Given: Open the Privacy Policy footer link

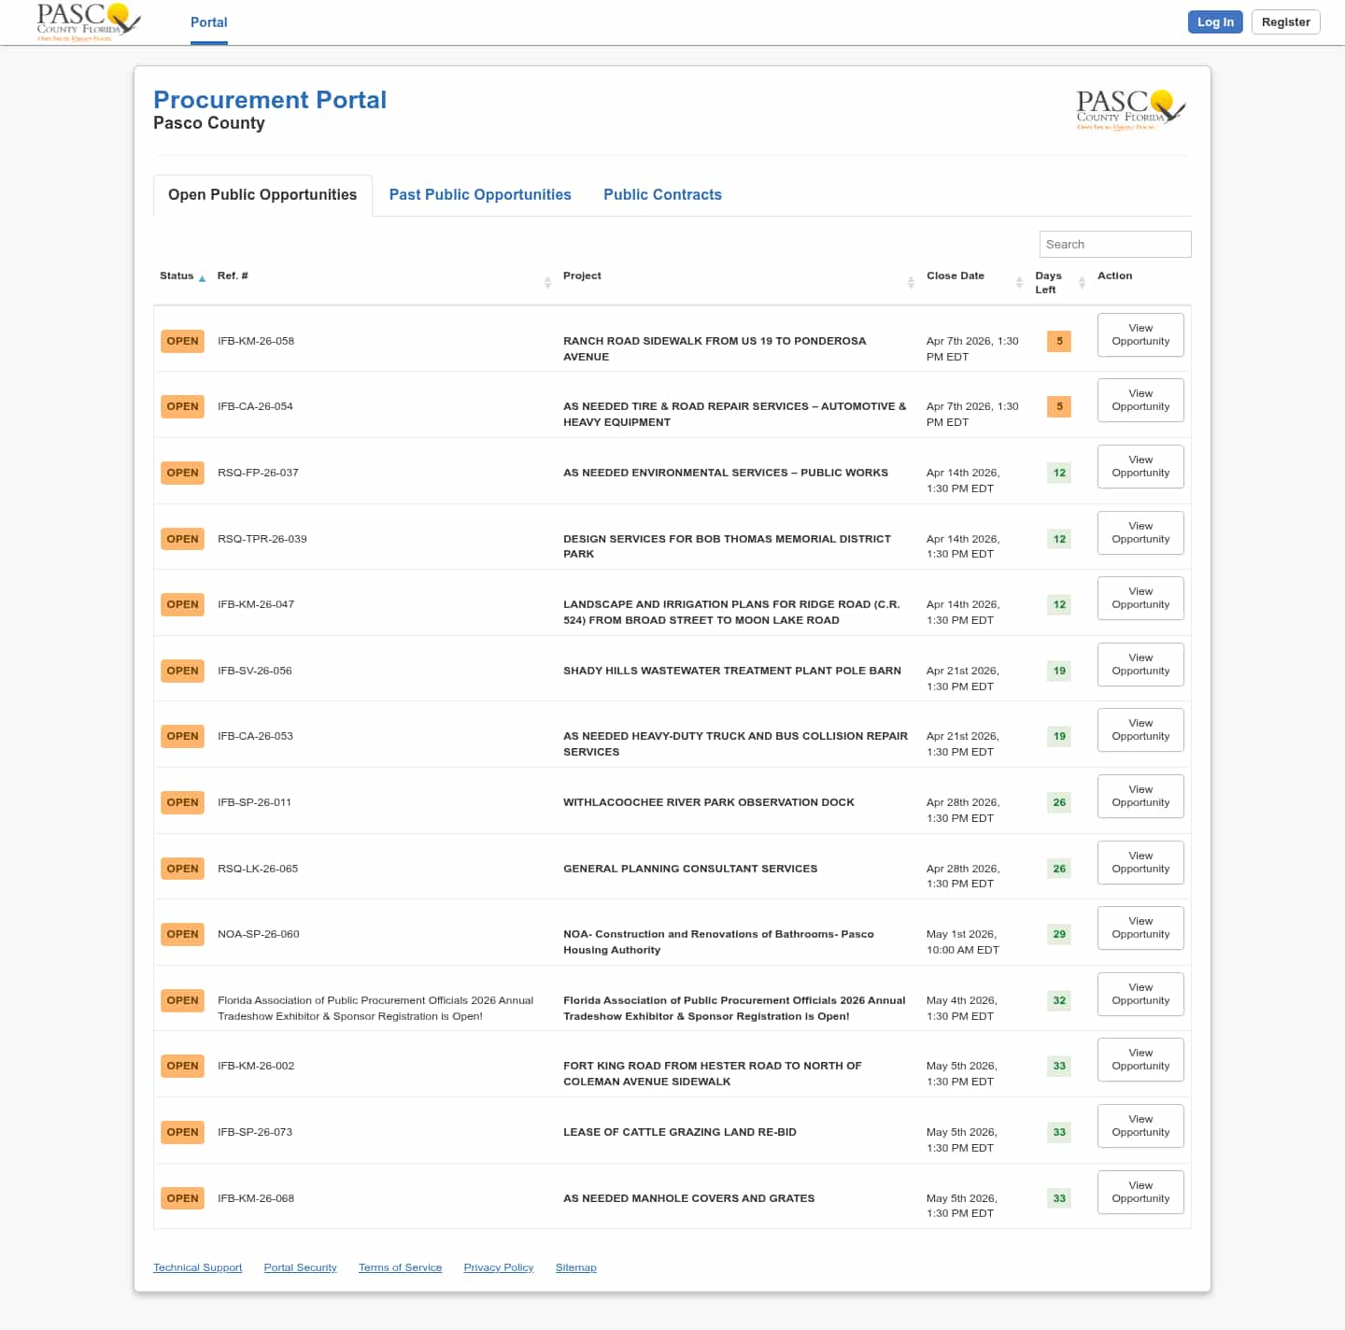Looking at the screenshot, I should point(498,1267).
